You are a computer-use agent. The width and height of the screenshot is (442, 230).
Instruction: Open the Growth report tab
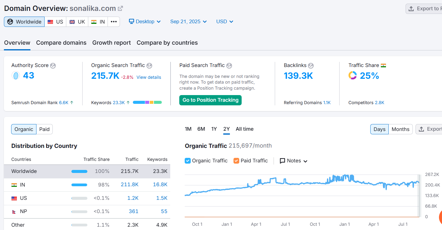click(x=111, y=43)
